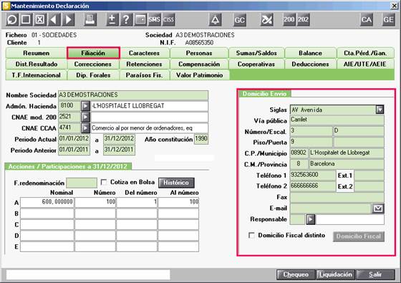Click the CISS toolbar icon

[168, 19]
